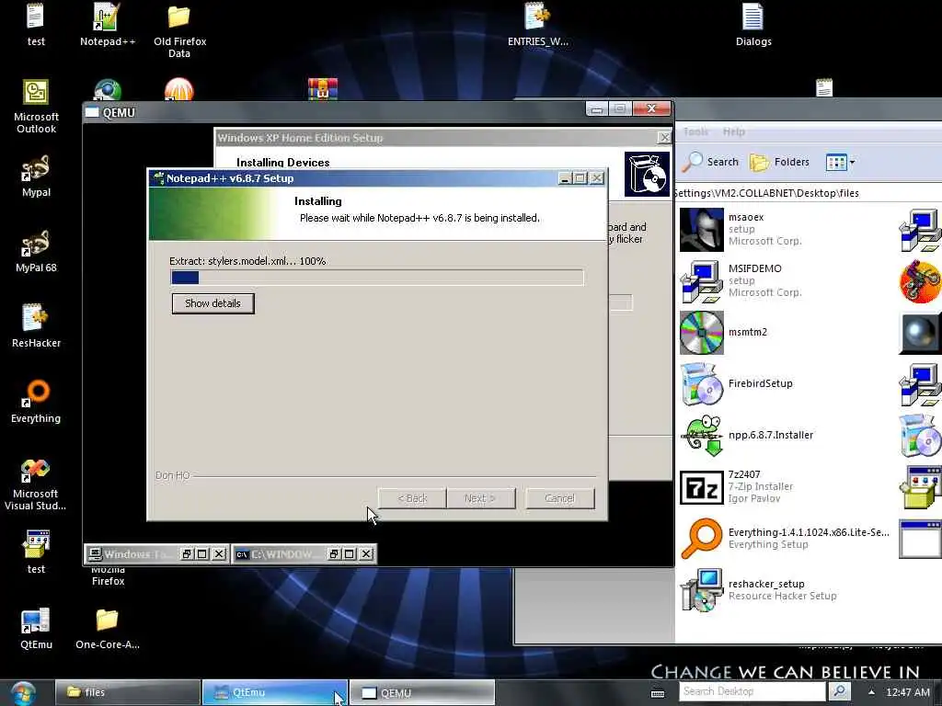Launch the QtEmu desktop shortcut
This screenshot has height=706, width=942.
click(36, 628)
